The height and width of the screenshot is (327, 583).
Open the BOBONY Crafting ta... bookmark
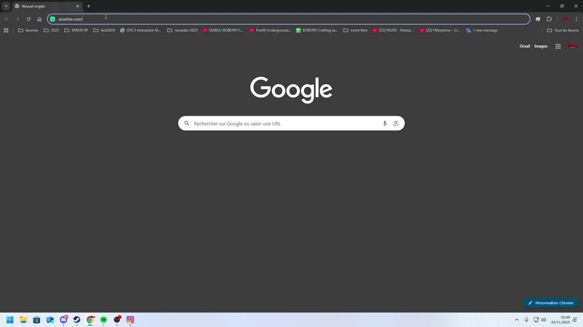317,30
